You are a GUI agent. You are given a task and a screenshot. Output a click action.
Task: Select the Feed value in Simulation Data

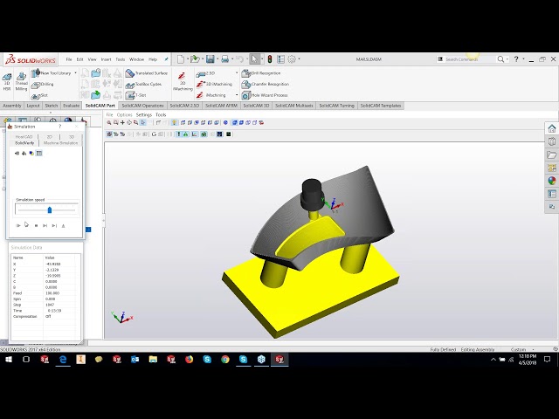click(52, 293)
